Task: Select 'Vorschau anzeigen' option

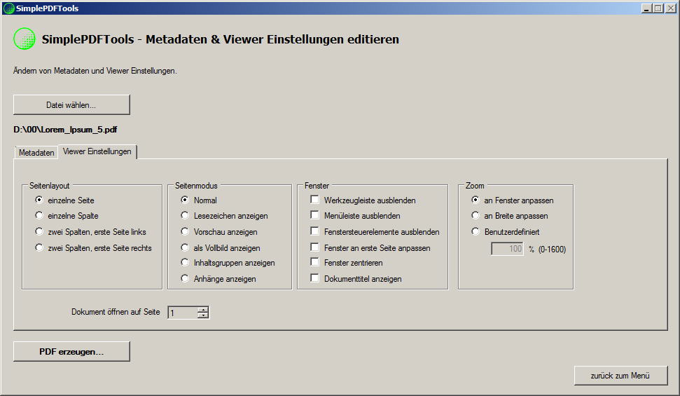Action: coord(185,231)
